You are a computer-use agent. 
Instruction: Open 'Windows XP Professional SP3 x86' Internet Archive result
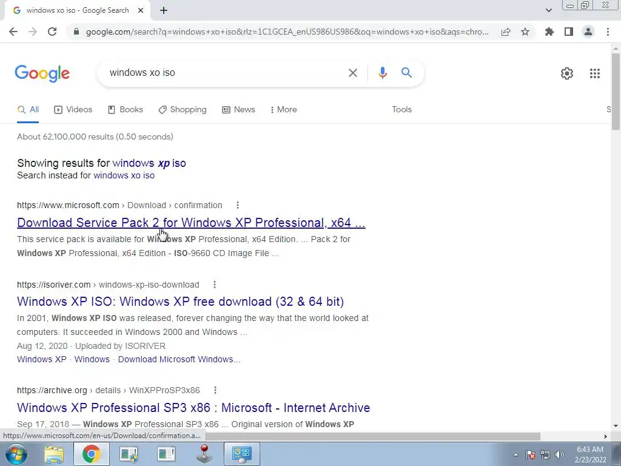[193, 408]
